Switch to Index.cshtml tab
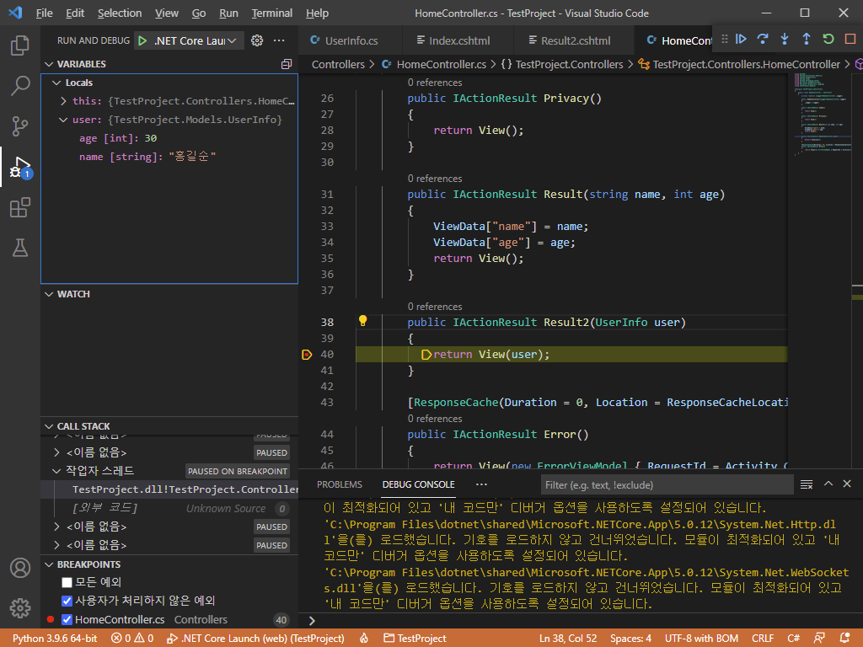863x647 pixels. pyautogui.click(x=459, y=40)
